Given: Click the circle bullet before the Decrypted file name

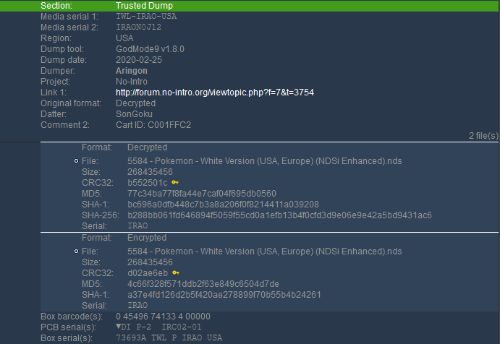Looking at the screenshot, I should 76,161.
